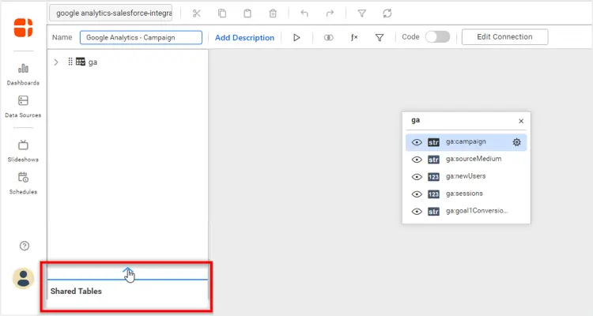Expand the ga table tree node

click(x=56, y=62)
